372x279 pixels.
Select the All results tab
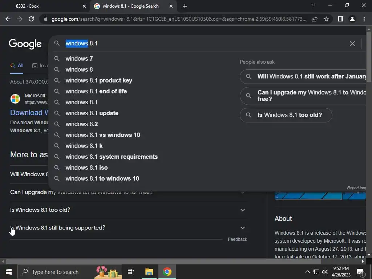pos(17,66)
